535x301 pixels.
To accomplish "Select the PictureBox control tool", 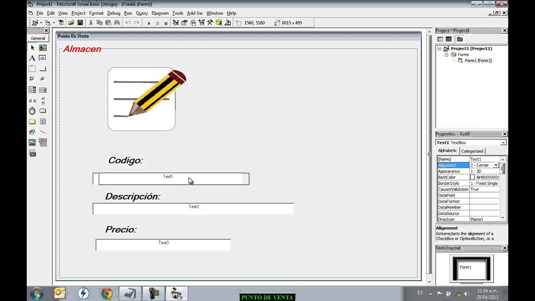I will pos(43,48).
